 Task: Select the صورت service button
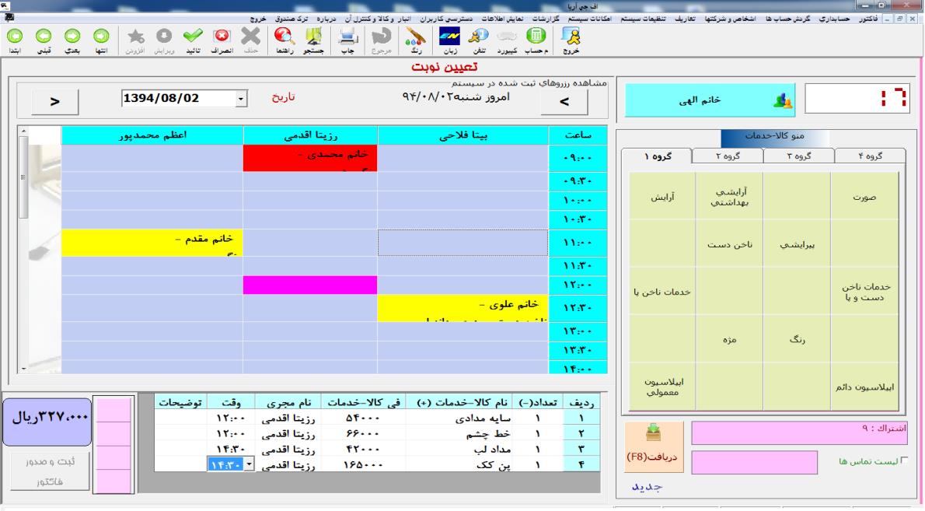point(865,197)
